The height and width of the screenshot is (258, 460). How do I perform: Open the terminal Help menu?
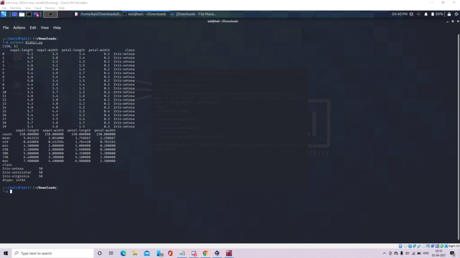57,27
